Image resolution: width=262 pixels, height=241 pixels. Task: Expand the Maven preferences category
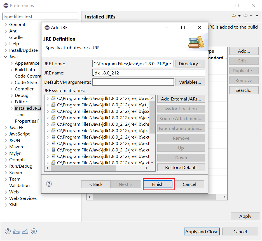(x=6, y=147)
